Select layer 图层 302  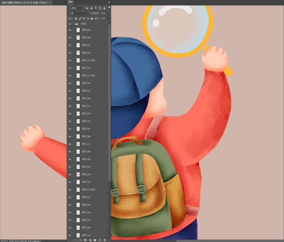pyautogui.click(x=88, y=114)
